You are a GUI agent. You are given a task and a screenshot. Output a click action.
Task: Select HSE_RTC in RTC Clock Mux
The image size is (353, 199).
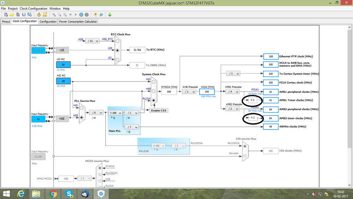coord(118,41)
